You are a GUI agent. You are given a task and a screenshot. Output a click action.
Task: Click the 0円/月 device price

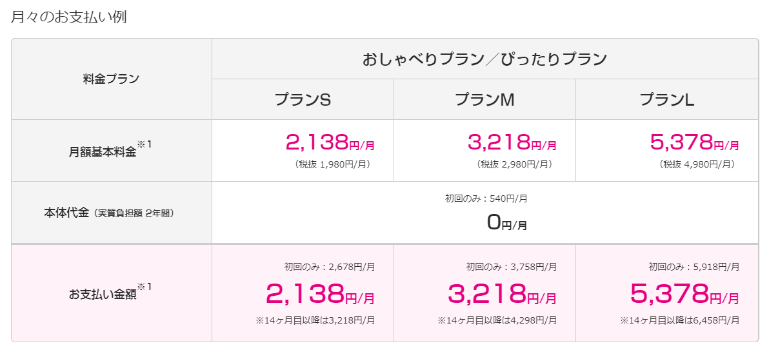507,223
